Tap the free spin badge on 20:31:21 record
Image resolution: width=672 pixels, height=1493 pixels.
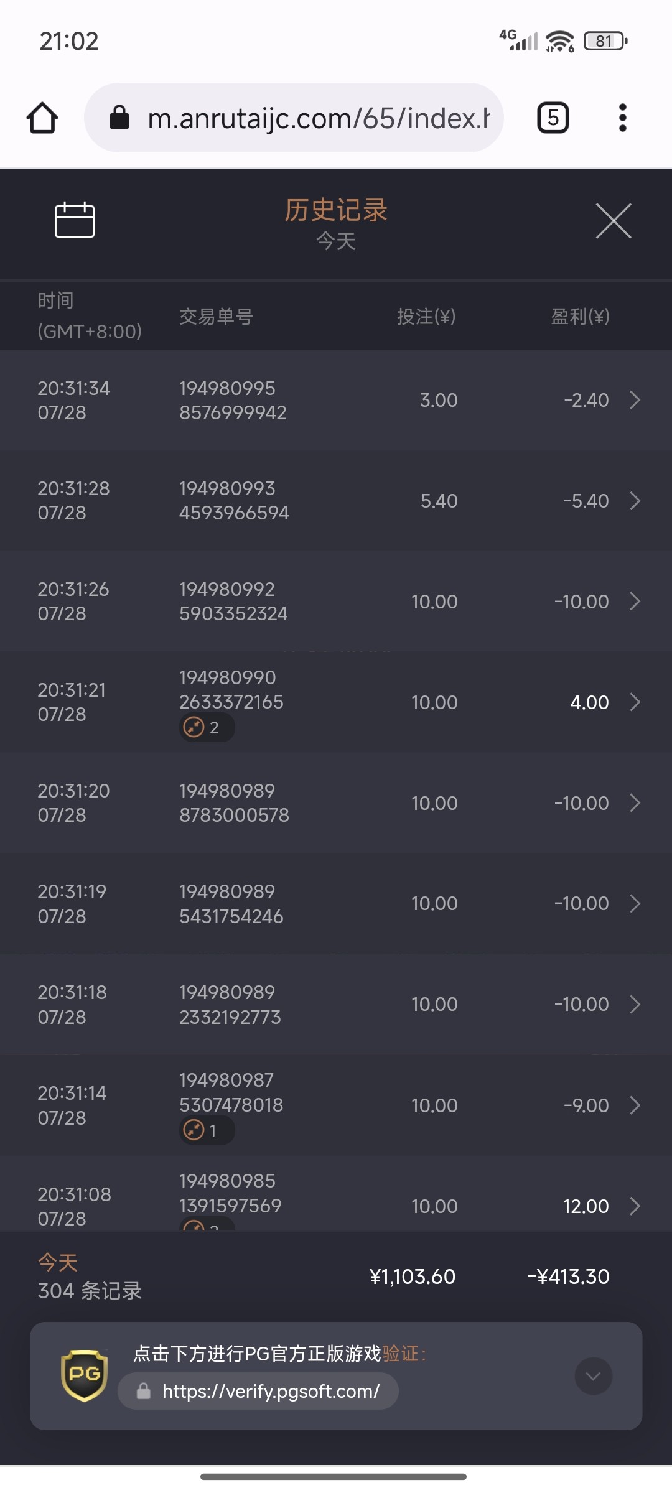click(x=206, y=727)
